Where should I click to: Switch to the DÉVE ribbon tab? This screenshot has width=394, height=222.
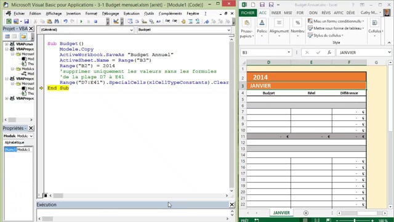[x=350, y=12]
